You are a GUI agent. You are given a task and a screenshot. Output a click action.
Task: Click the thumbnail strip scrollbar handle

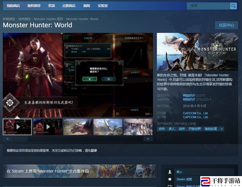click(x=20, y=139)
